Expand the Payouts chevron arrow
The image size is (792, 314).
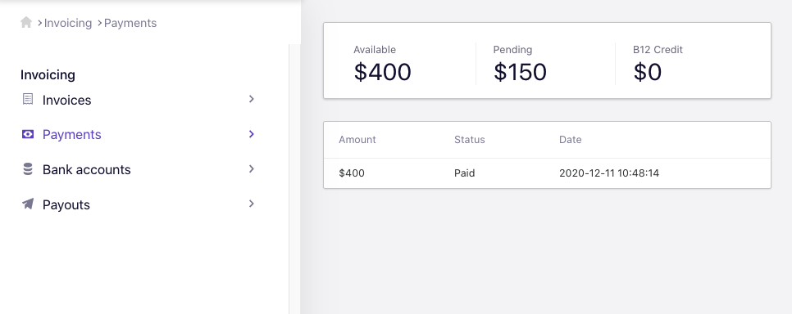click(251, 204)
